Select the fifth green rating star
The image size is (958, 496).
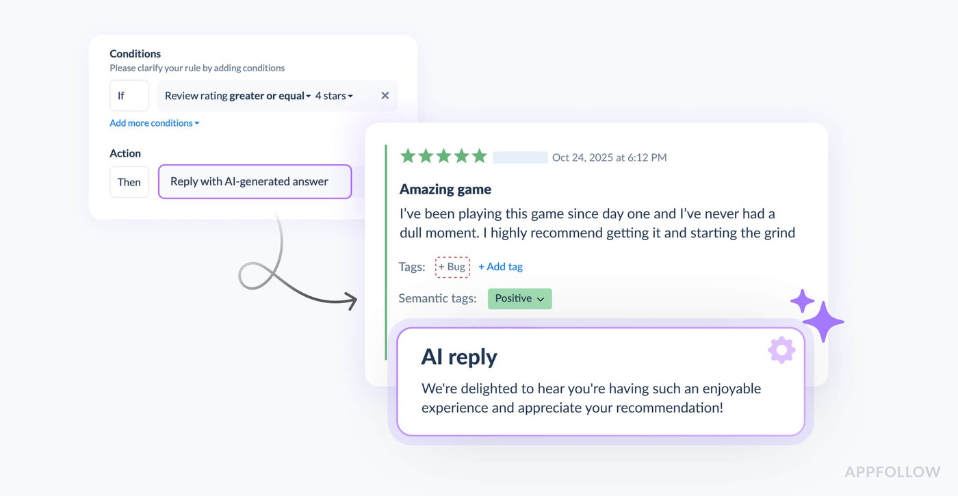tap(479, 157)
